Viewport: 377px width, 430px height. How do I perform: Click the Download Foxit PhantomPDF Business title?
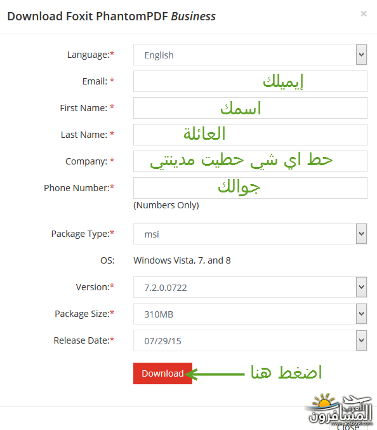pos(111,16)
